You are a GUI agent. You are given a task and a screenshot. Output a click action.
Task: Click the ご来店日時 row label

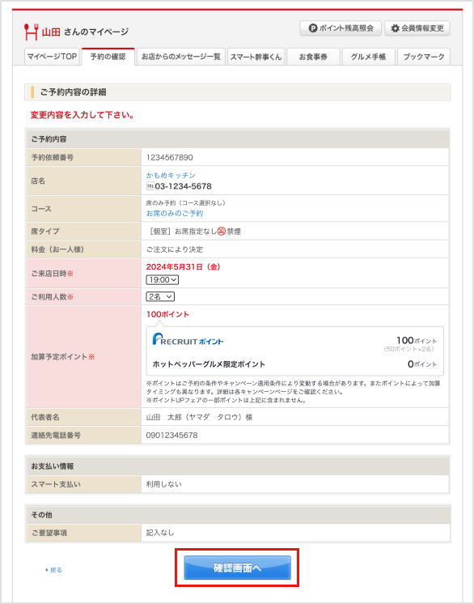pyautogui.click(x=52, y=274)
